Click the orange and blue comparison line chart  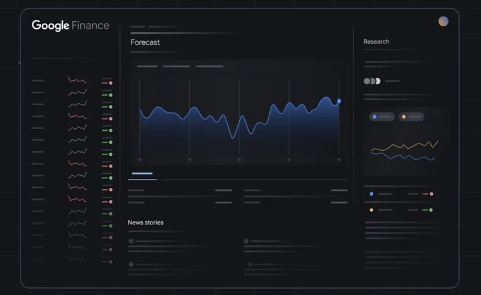[404, 150]
